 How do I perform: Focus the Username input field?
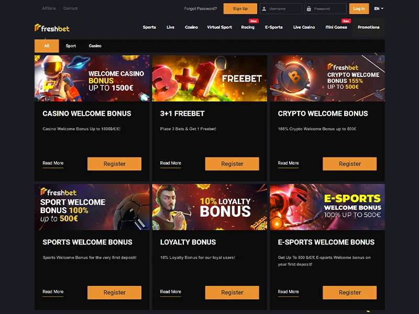(x=281, y=8)
